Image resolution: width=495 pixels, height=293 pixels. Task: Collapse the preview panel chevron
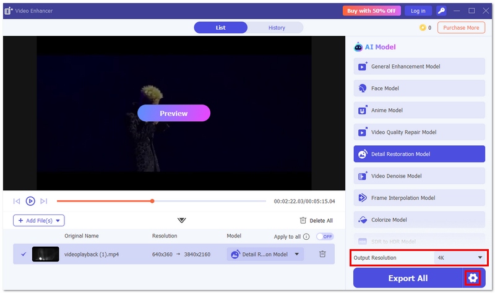[x=182, y=220]
